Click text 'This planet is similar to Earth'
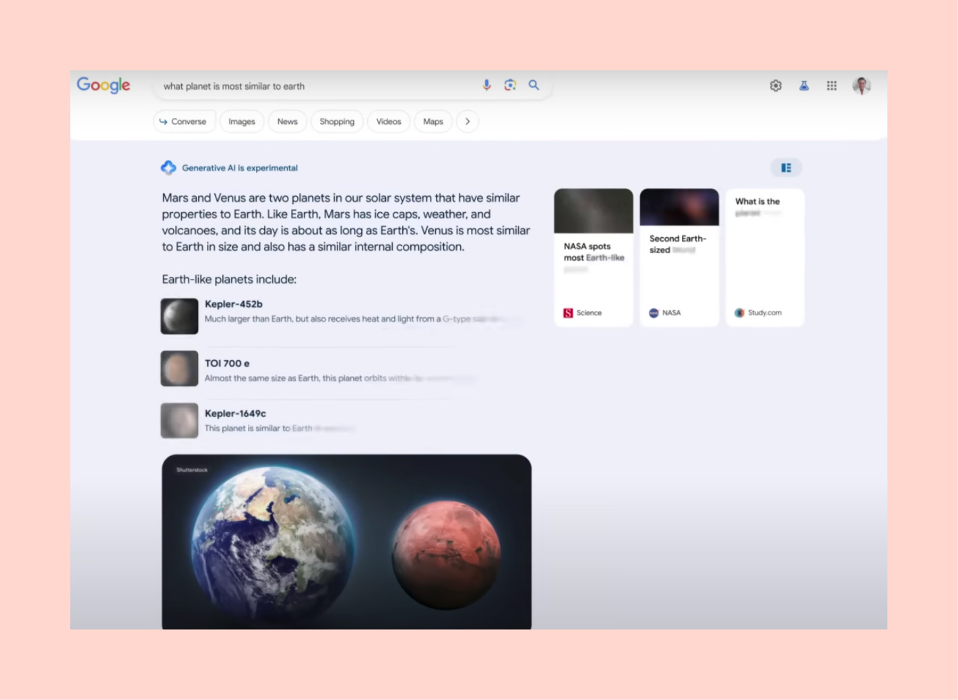958x700 pixels. click(x=259, y=428)
